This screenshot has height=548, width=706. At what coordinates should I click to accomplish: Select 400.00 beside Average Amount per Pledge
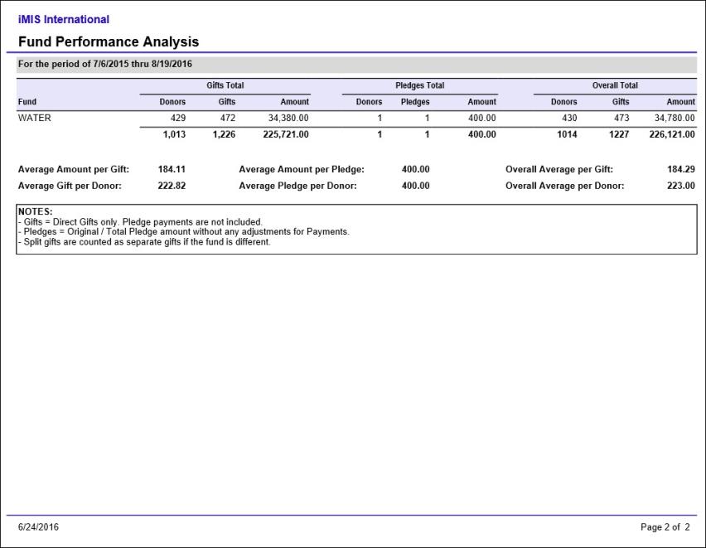click(416, 169)
